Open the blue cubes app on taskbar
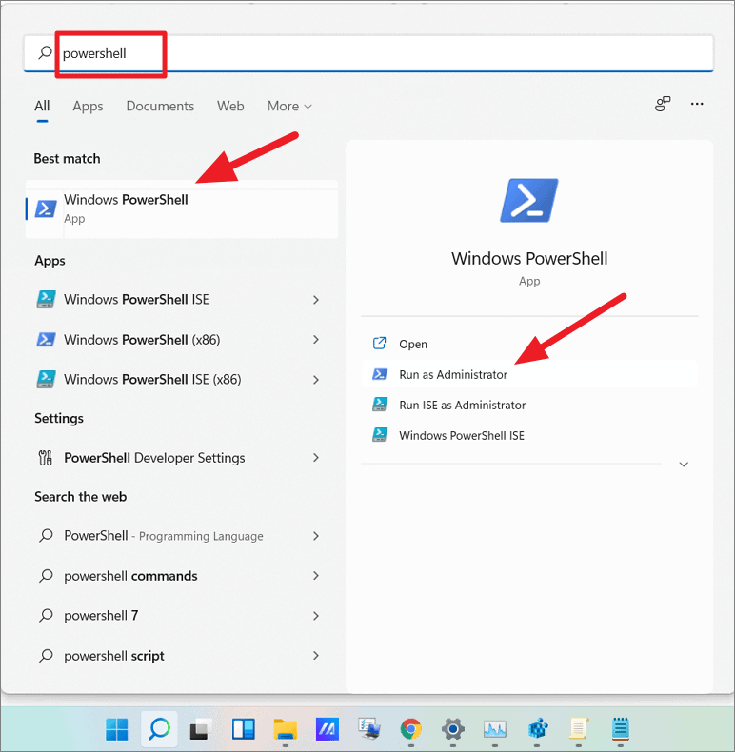 coord(538,729)
